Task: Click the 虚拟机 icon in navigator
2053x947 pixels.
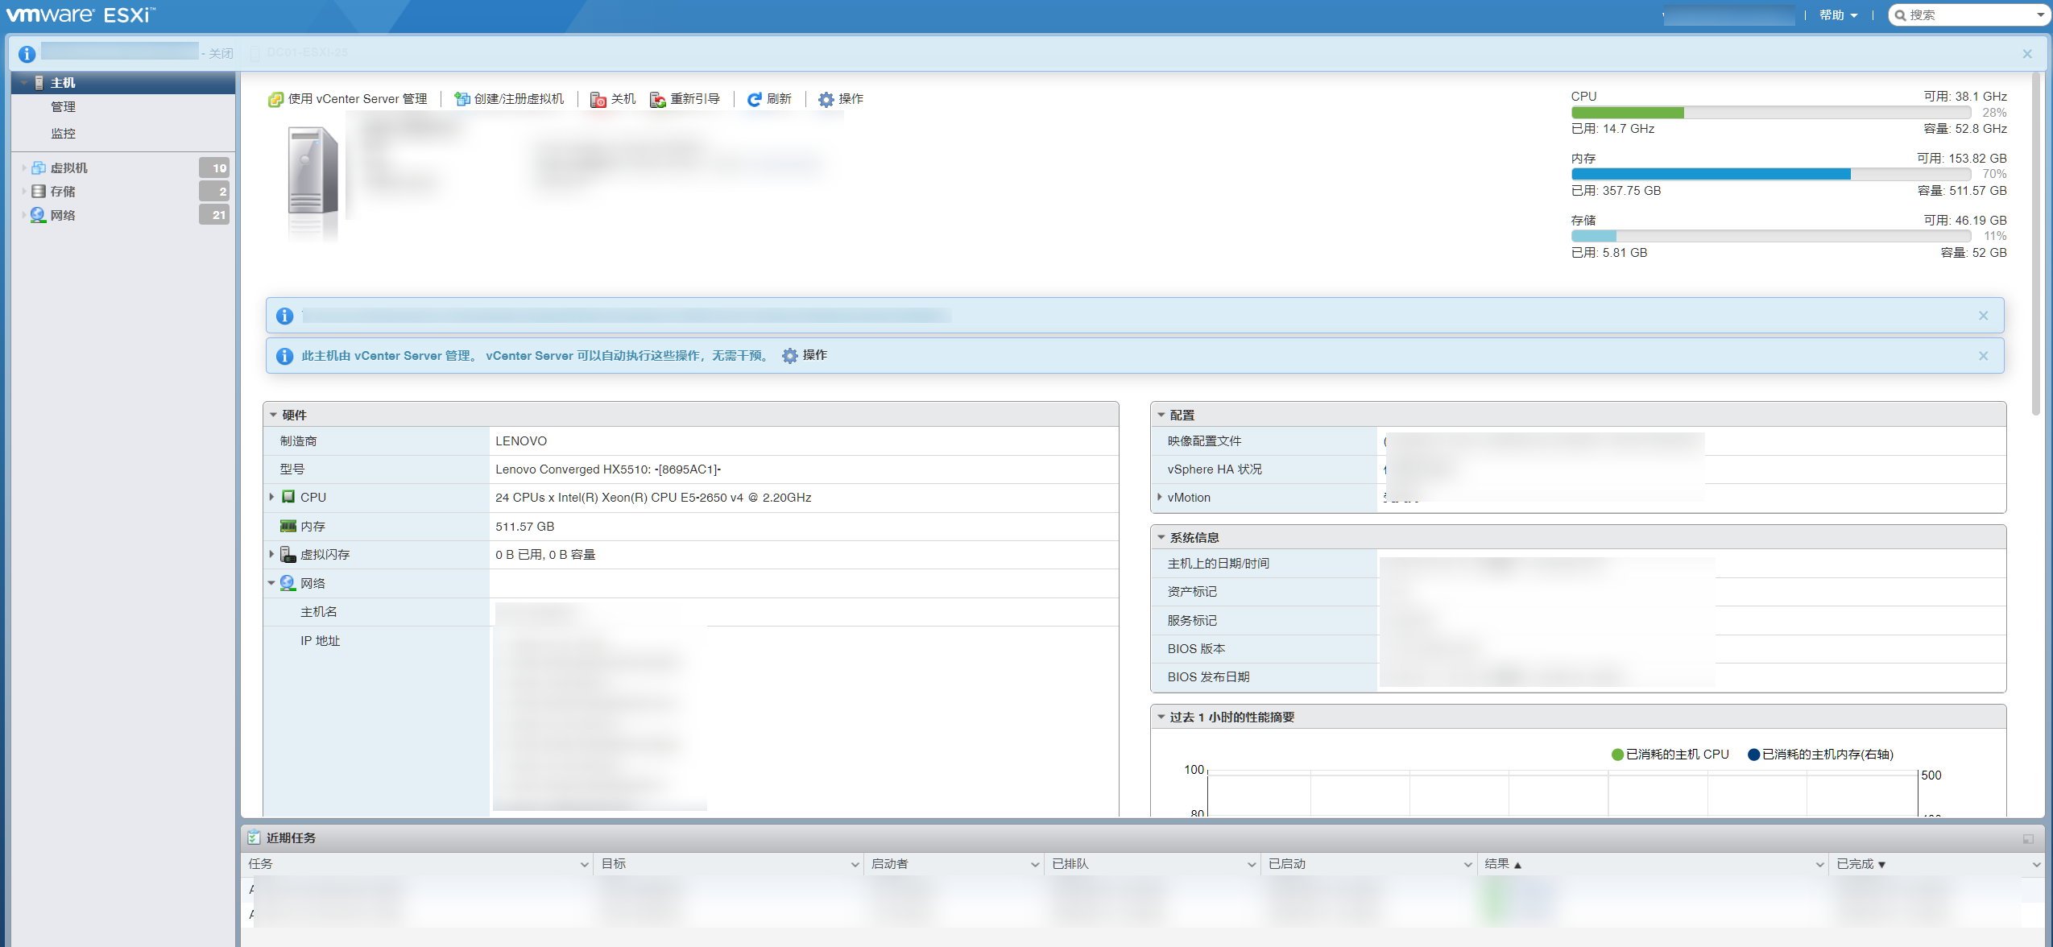Action: [38, 167]
